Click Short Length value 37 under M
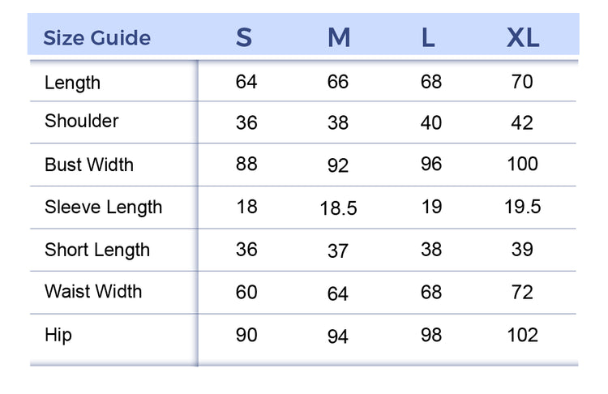The image size is (608, 394). [338, 251]
